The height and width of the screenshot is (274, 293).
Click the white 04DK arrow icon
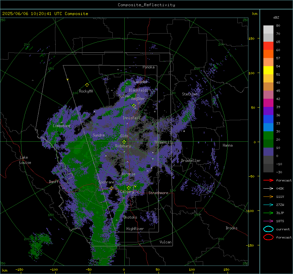(268, 188)
